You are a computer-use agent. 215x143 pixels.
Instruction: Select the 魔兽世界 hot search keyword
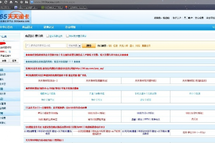click(x=146, y=46)
